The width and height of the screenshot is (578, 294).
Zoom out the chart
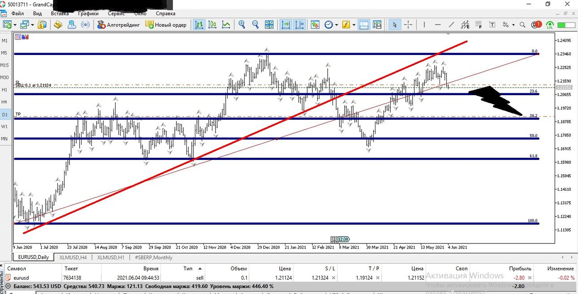255,25
